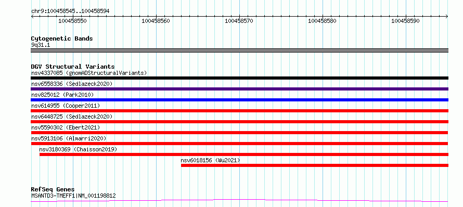Screen dimensions: 463x207
Task: Open variant nsv6448725 (Sedlazeck2020) label
Action: (72, 117)
